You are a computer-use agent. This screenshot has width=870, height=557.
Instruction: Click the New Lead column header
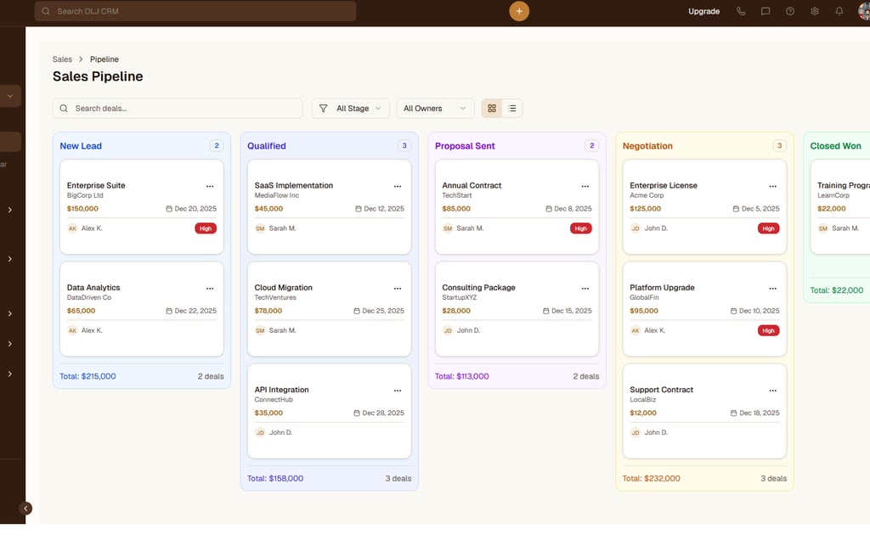click(x=81, y=146)
